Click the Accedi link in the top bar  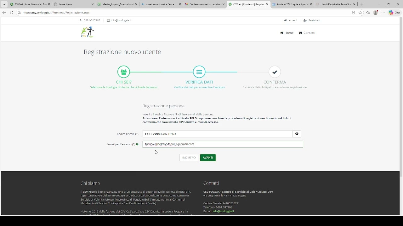291,20
